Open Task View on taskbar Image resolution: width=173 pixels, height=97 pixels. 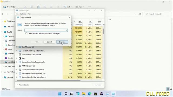(x=72, y=94)
